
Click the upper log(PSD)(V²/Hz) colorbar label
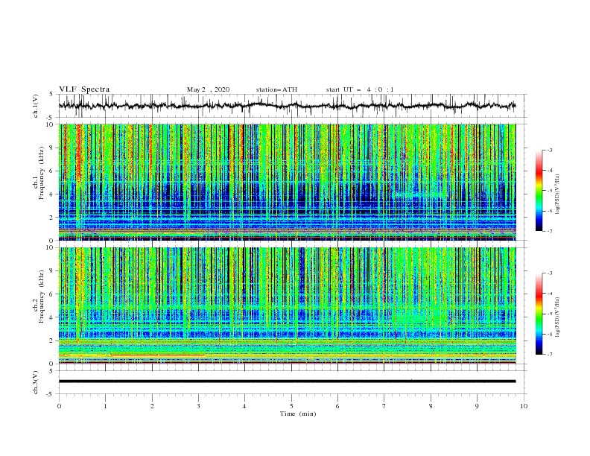pos(558,194)
